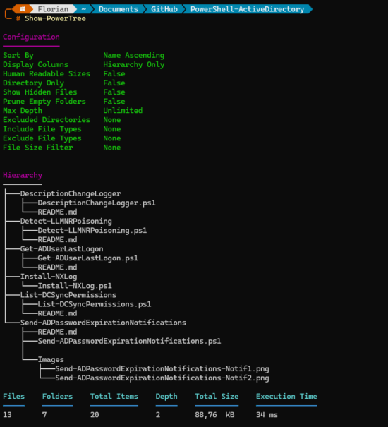Click the PowerShell-ActiveDirectory path segment

(247, 9)
